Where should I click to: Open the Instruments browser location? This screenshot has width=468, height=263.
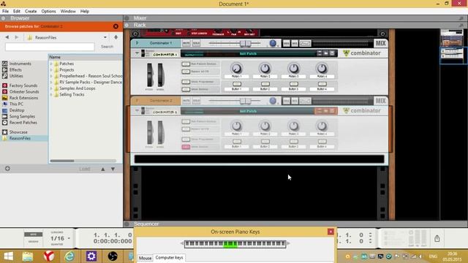20,64
